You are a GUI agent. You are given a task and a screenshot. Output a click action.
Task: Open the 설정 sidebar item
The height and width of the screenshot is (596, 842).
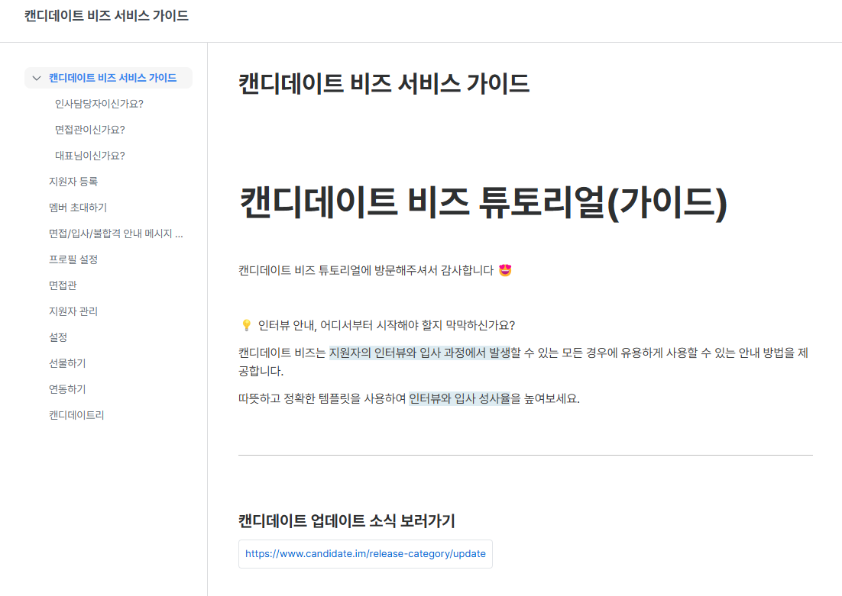point(58,337)
